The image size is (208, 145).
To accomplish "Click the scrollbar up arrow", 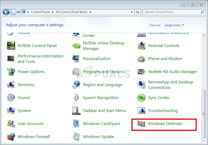I will (204, 35).
